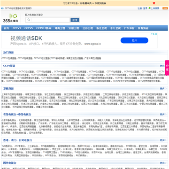
Task: Click the pink 分享 share side tab
Action: (x=167, y=68)
